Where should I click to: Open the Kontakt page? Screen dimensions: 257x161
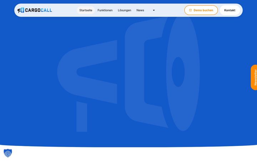[230, 10]
